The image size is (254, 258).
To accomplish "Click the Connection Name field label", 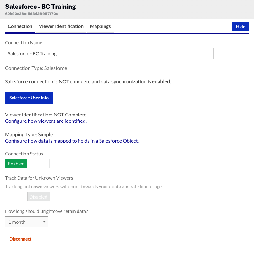I will [24, 42].
